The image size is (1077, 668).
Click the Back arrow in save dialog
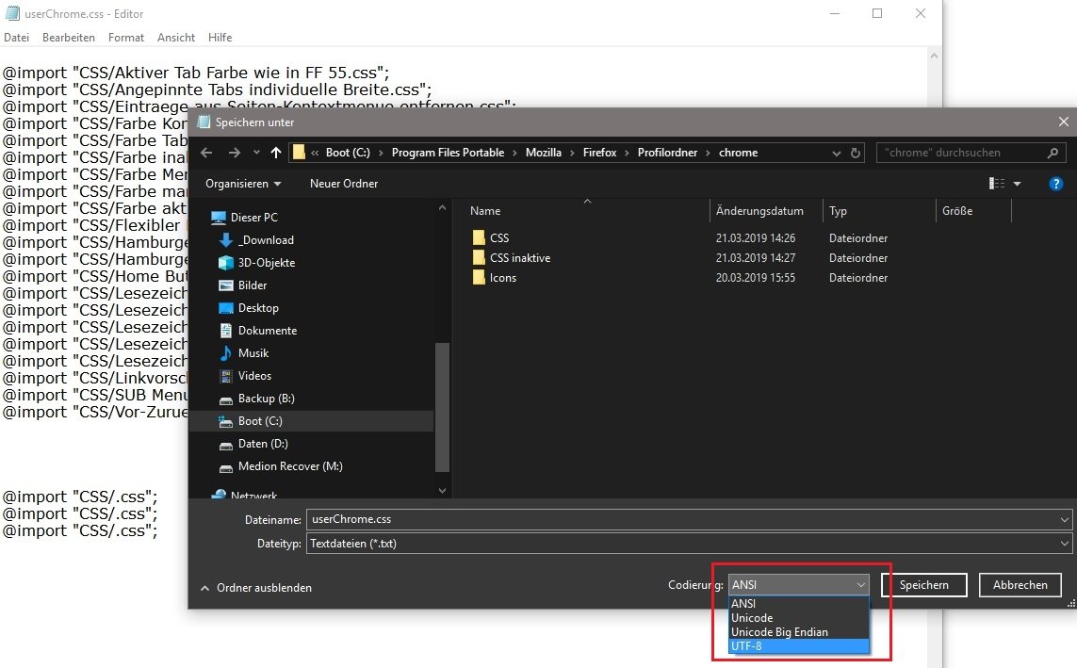pyautogui.click(x=207, y=153)
